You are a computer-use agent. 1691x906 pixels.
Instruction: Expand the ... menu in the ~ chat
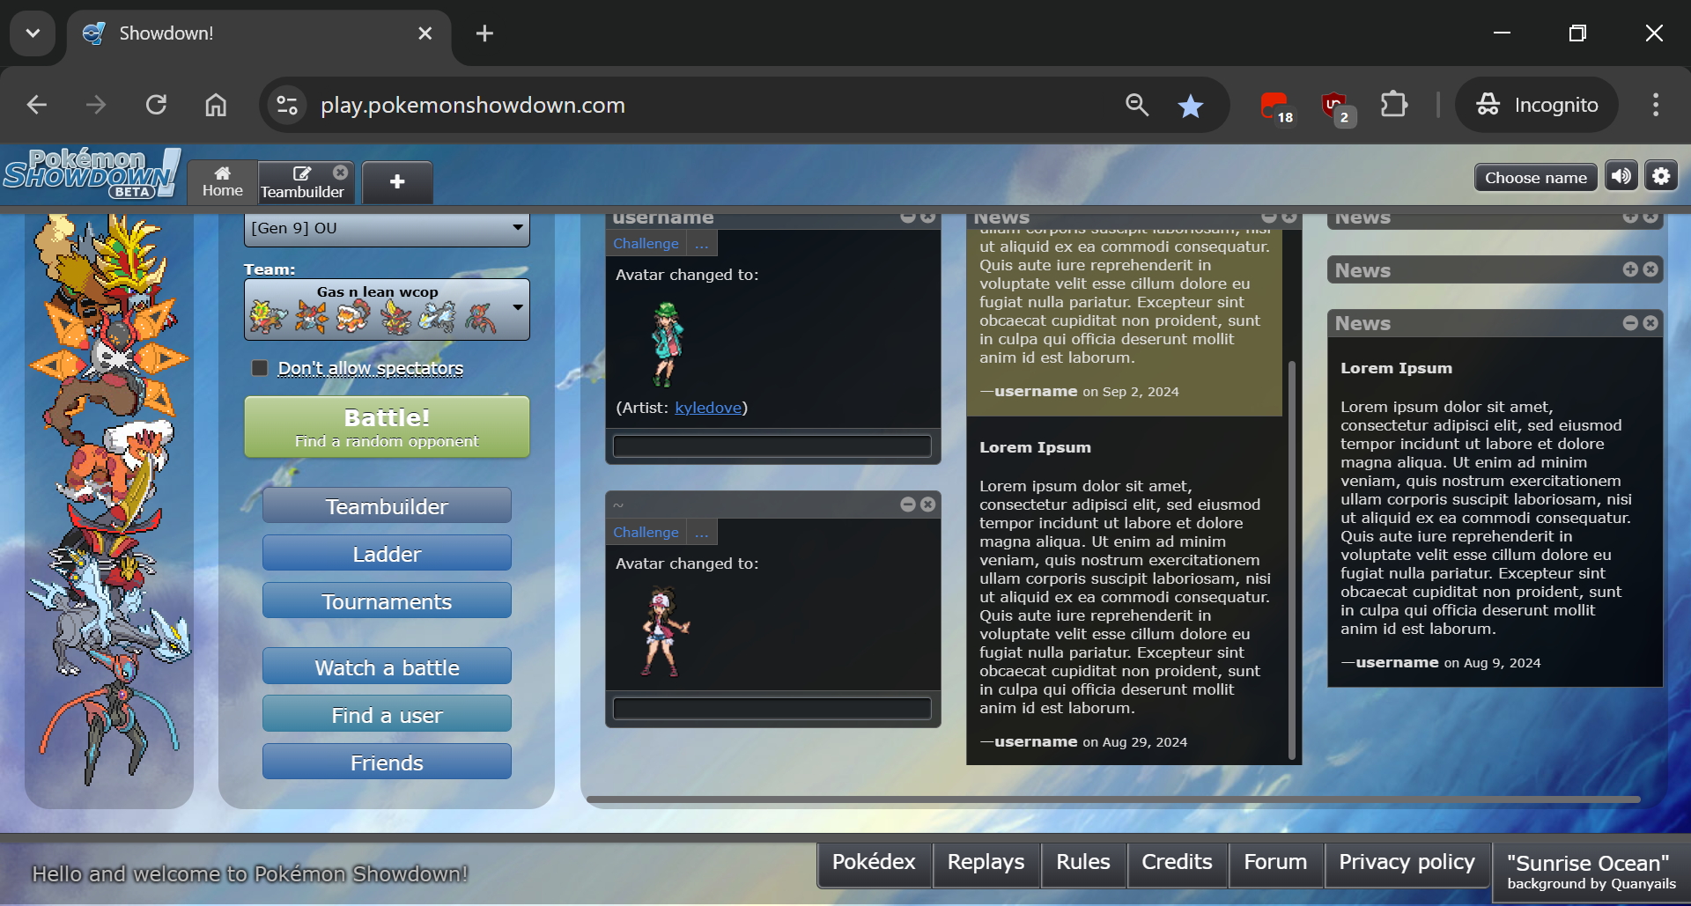pos(701,533)
